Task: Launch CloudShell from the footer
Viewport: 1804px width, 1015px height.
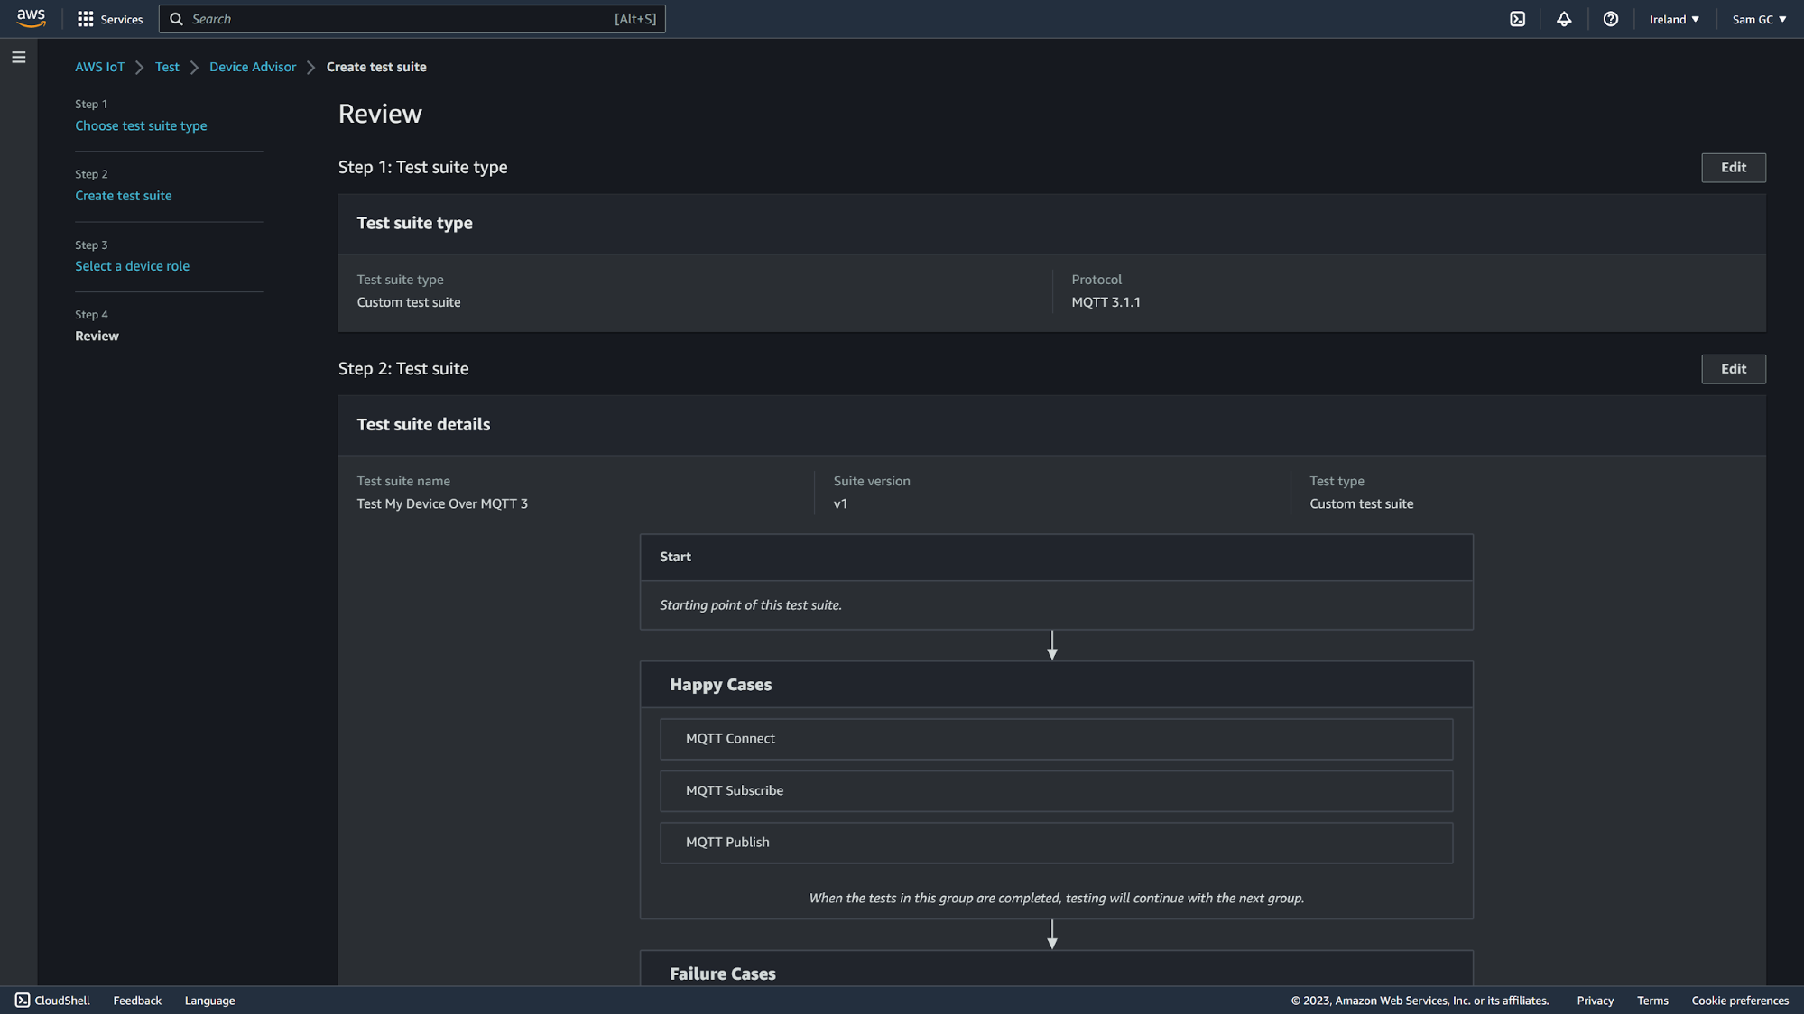Action: 52,1001
